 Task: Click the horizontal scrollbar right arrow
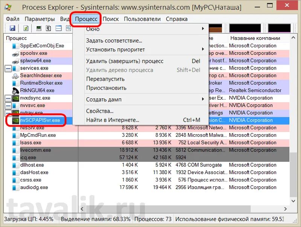[286, 209]
